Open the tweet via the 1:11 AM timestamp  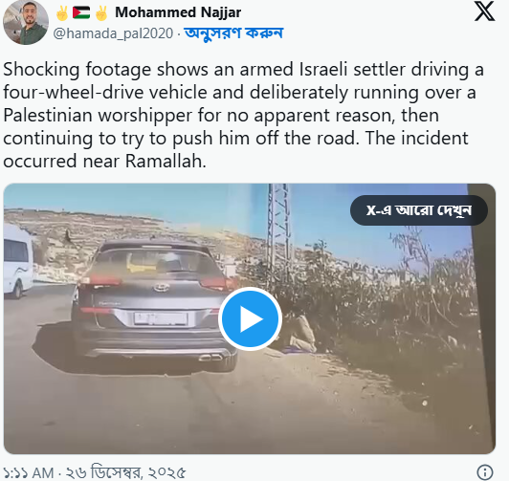(x=28, y=472)
